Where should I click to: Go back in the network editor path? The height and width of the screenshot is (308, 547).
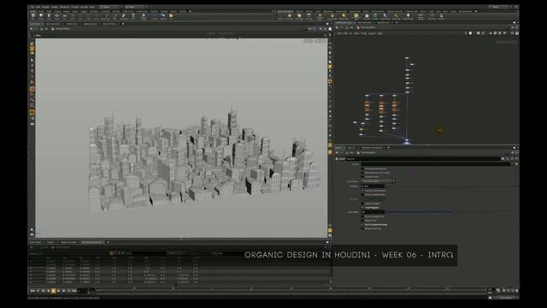pyautogui.click(x=338, y=27)
